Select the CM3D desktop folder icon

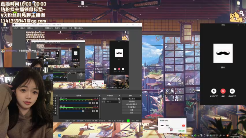tap(5, 27)
